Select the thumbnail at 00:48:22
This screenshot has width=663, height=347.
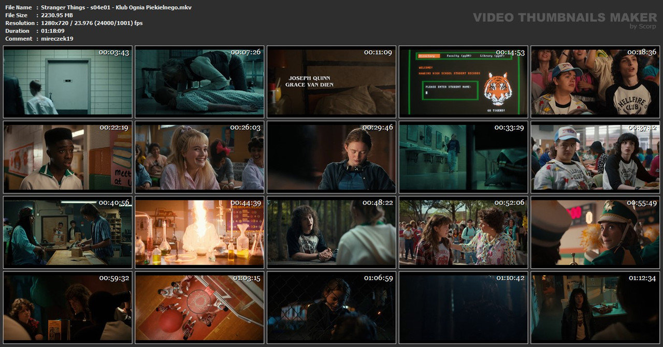pyautogui.click(x=331, y=233)
